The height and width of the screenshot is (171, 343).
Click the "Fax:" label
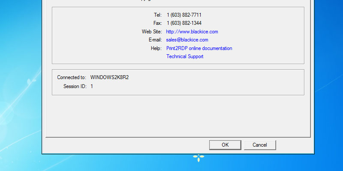click(x=157, y=23)
